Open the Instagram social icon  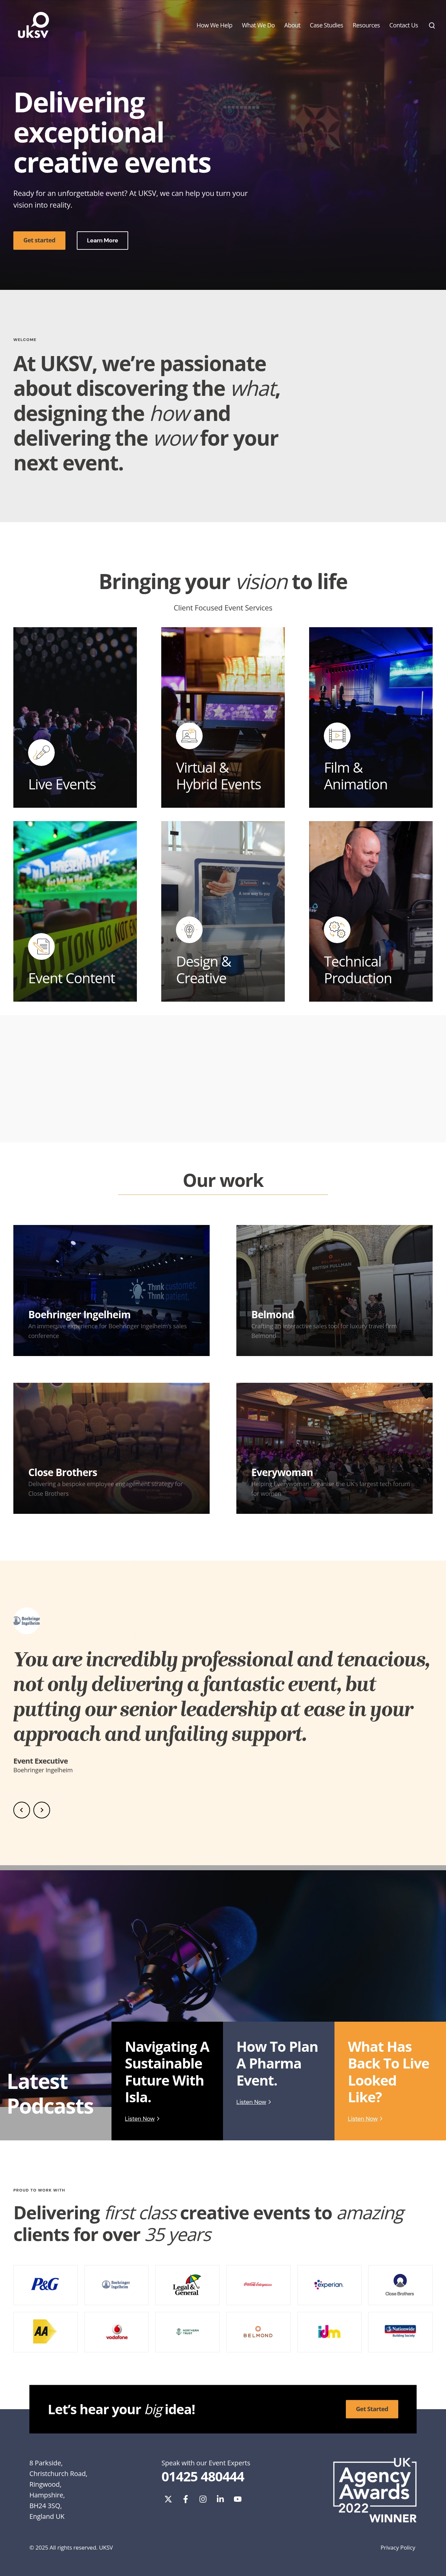click(203, 2499)
